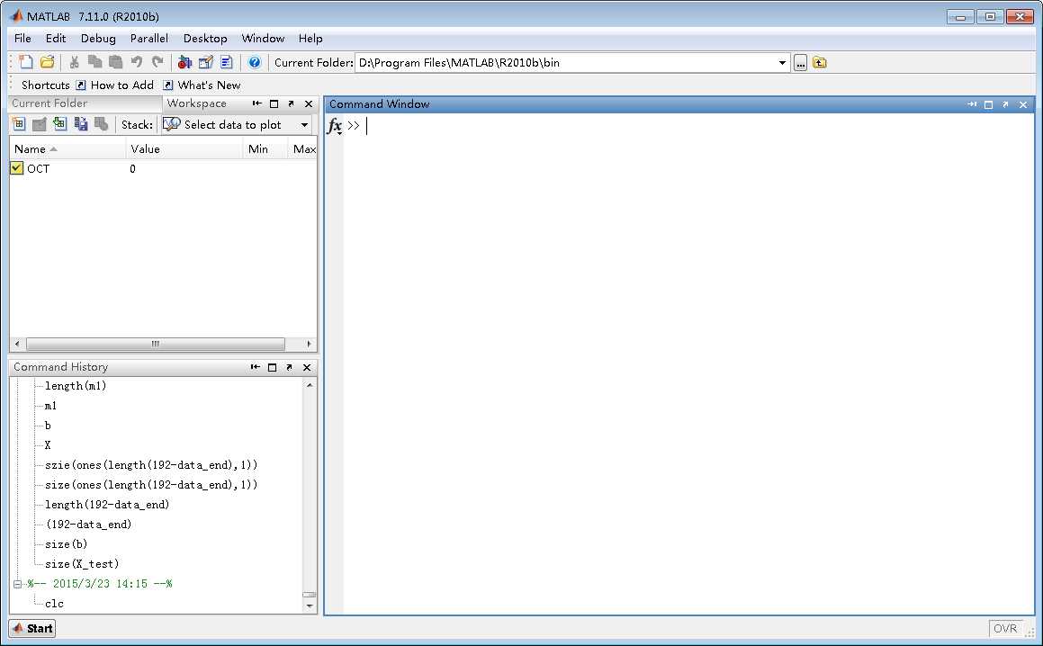Image resolution: width=1043 pixels, height=646 pixels.
Task: Open Simulink from the toolbar icon
Action: [x=184, y=63]
